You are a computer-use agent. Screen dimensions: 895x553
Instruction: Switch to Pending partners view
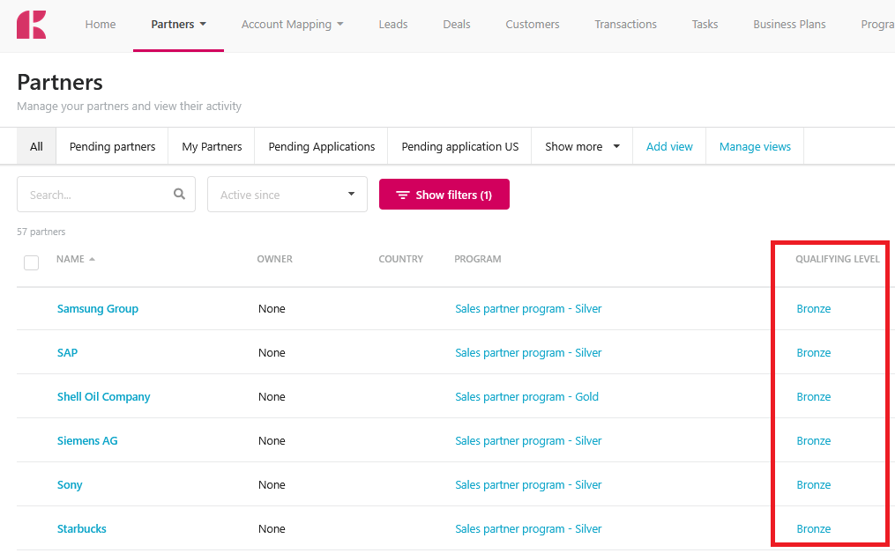point(113,146)
